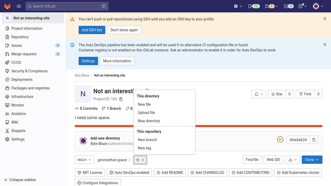Click the Infrastructure sidebar icon

pyautogui.click(x=7, y=97)
